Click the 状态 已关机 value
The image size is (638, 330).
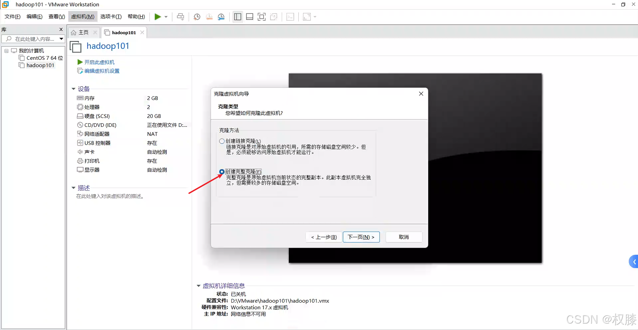238,294
